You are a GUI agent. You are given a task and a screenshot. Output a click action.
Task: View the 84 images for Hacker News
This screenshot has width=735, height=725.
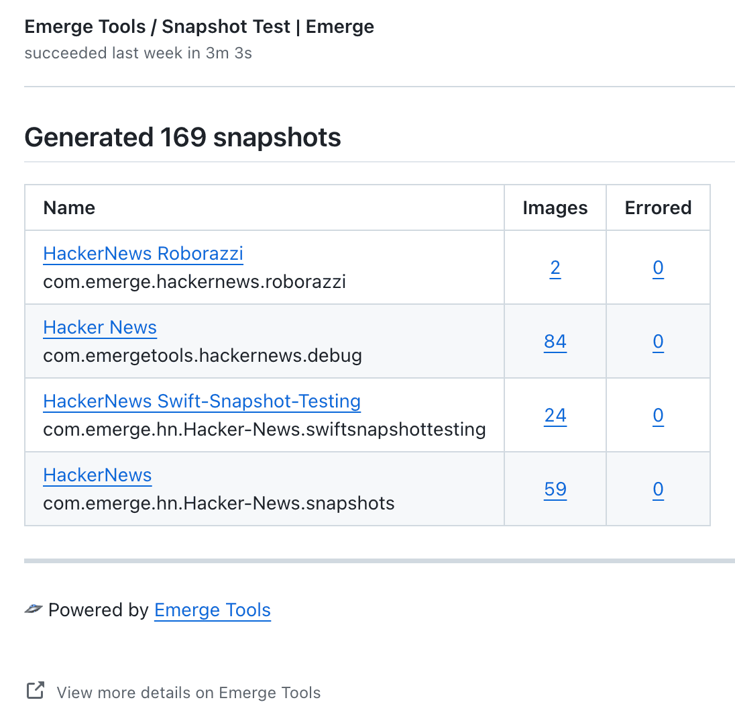point(555,341)
